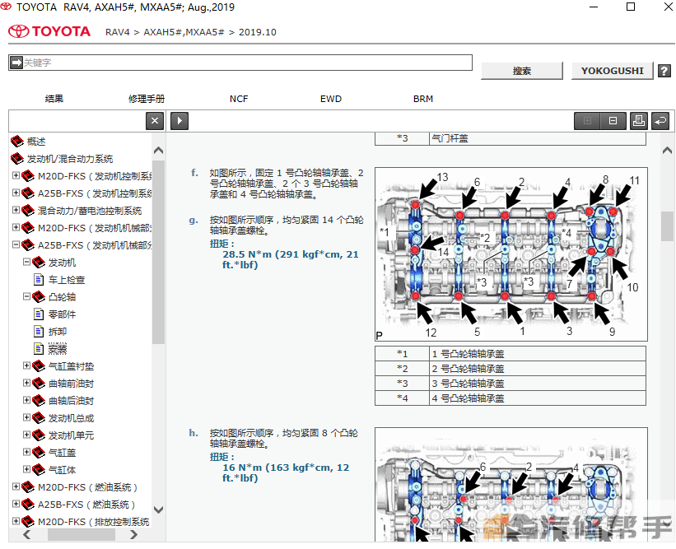Collapse the 凸轮轴 subtree
Screen dimensions: 676x549
(x=26, y=296)
